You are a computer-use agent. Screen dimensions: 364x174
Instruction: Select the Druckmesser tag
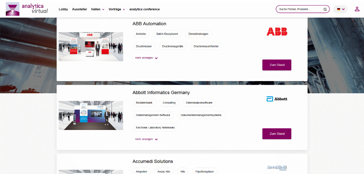(x=144, y=46)
